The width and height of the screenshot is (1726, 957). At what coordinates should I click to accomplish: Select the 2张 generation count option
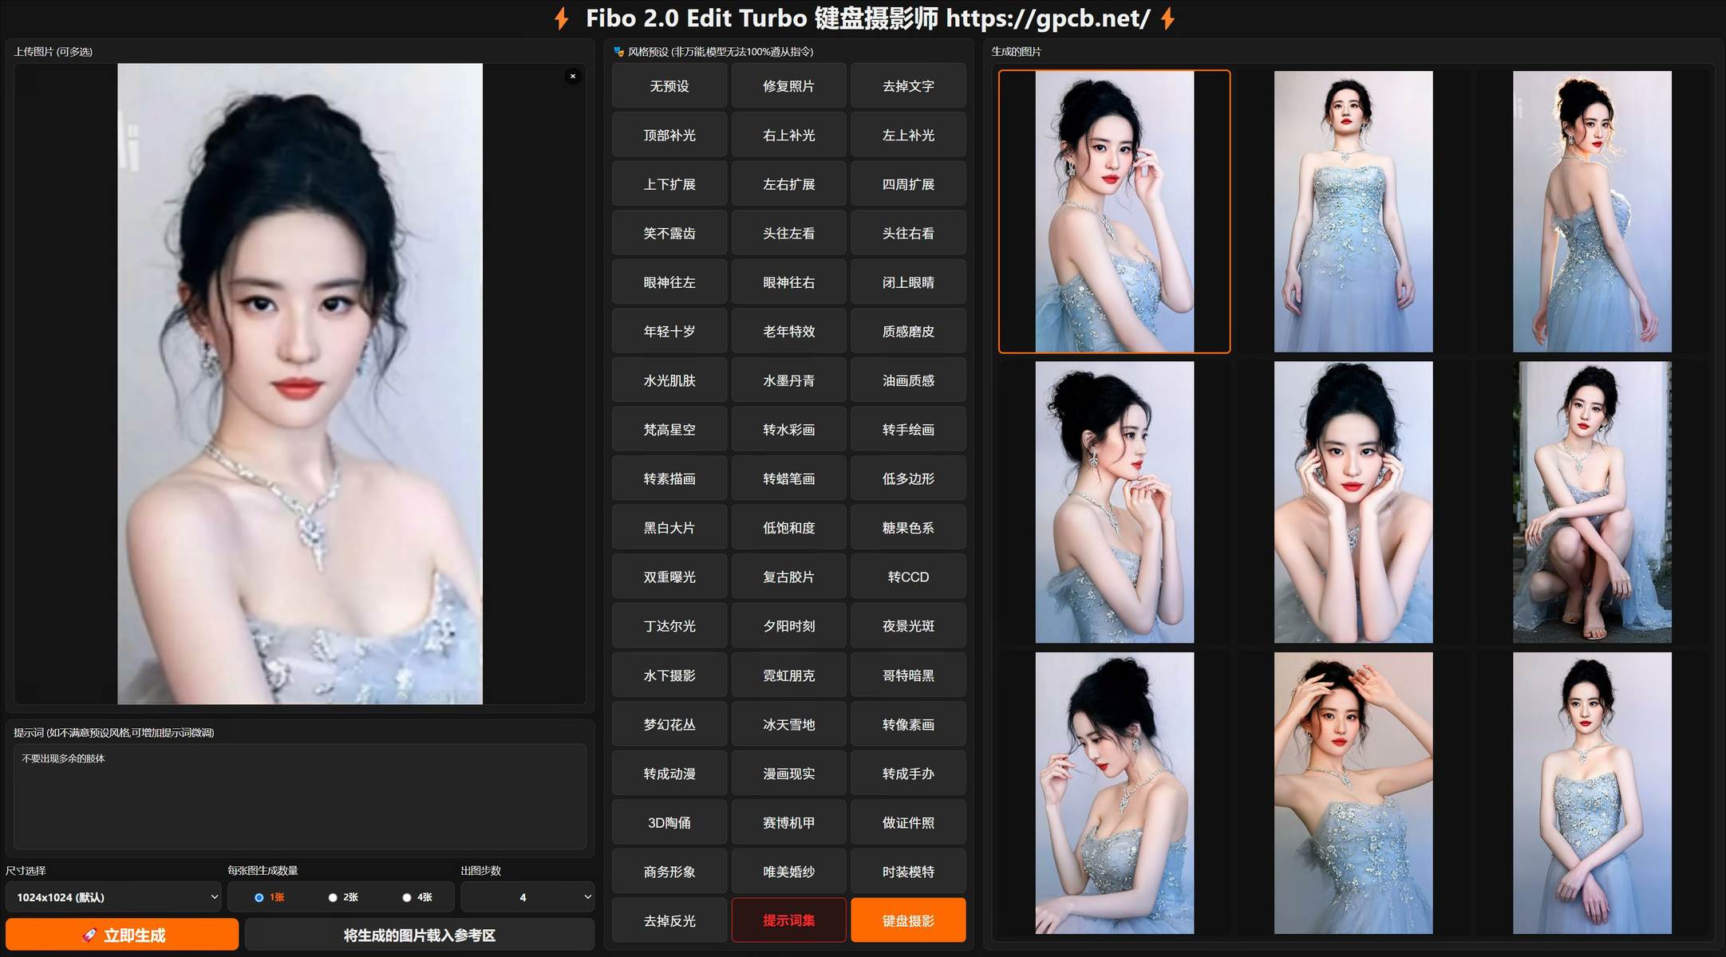pyautogui.click(x=343, y=897)
